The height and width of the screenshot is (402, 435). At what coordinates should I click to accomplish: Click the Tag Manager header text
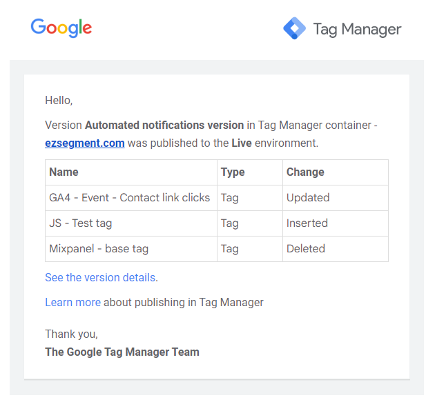[358, 29]
